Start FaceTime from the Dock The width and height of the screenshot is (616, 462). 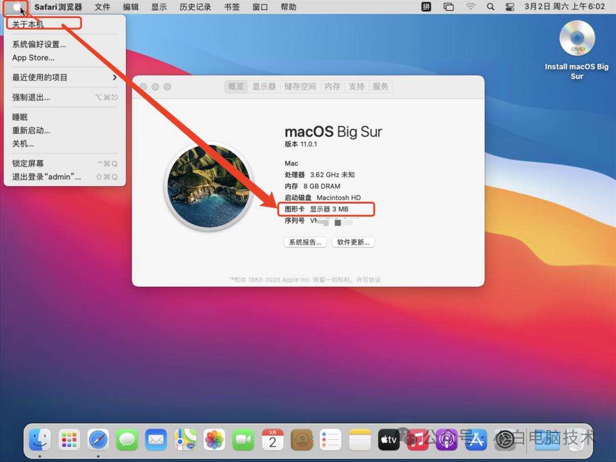tap(244, 440)
